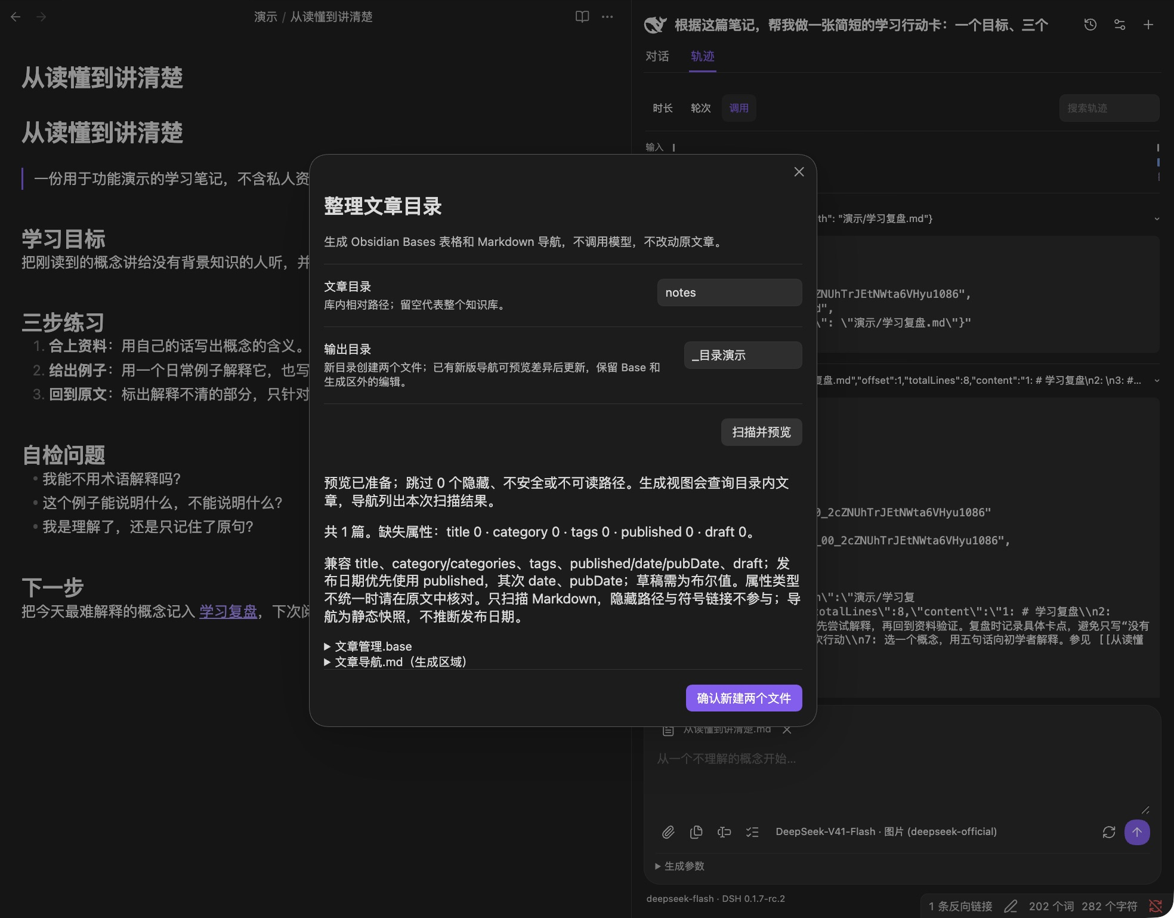Open the chat settings sliders icon
1174x918 pixels.
(1120, 24)
